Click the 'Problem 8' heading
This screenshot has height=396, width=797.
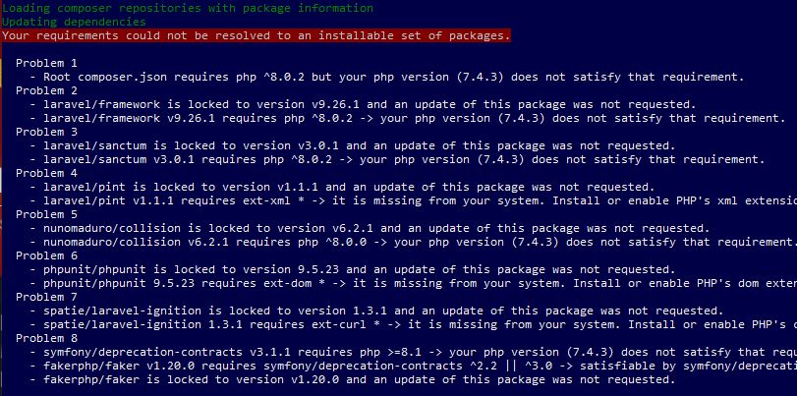47,338
